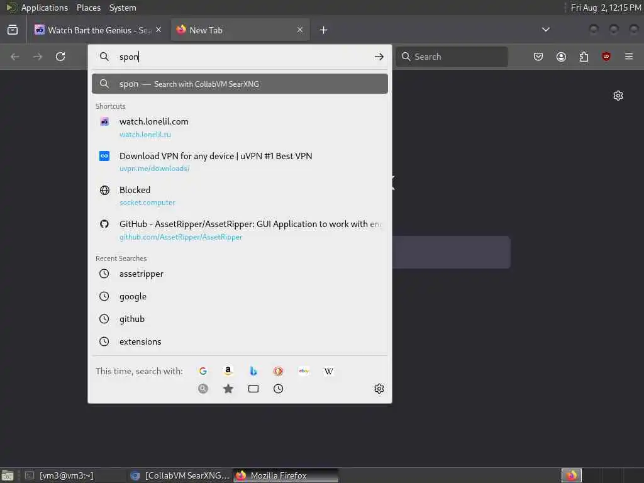Screen dimensions: 644x483
Task: Open Firefox View icon
Action: 13,30
